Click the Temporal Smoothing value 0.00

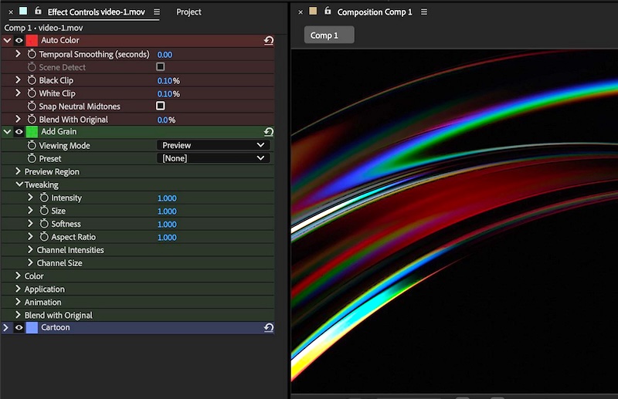click(x=165, y=55)
